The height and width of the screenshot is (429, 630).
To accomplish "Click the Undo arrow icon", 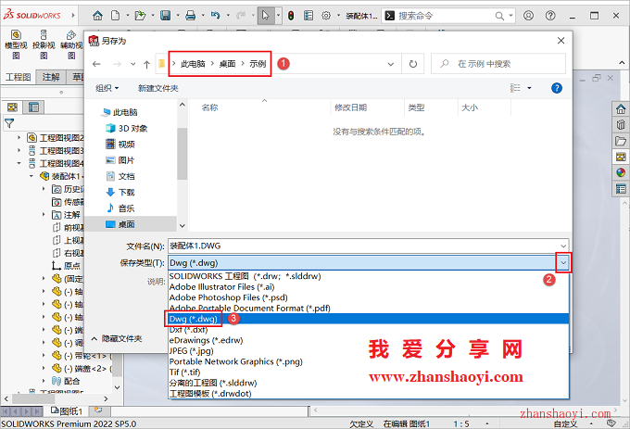I will (215, 16).
